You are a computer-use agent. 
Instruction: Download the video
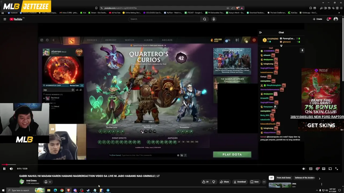(240, 182)
